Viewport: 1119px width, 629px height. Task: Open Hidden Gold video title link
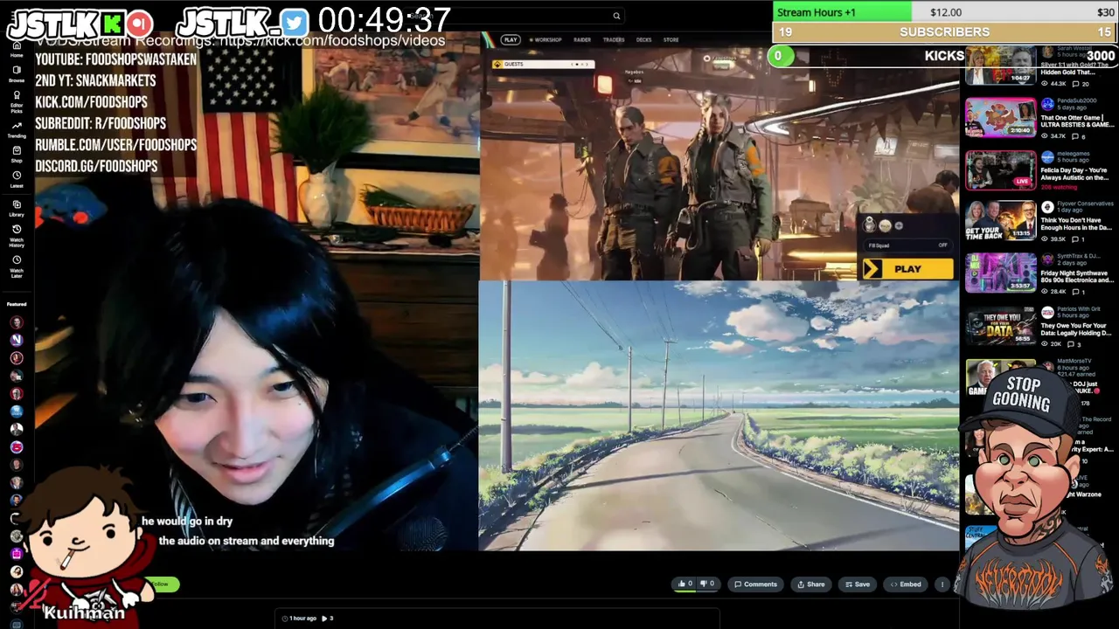coord(1075,69)
